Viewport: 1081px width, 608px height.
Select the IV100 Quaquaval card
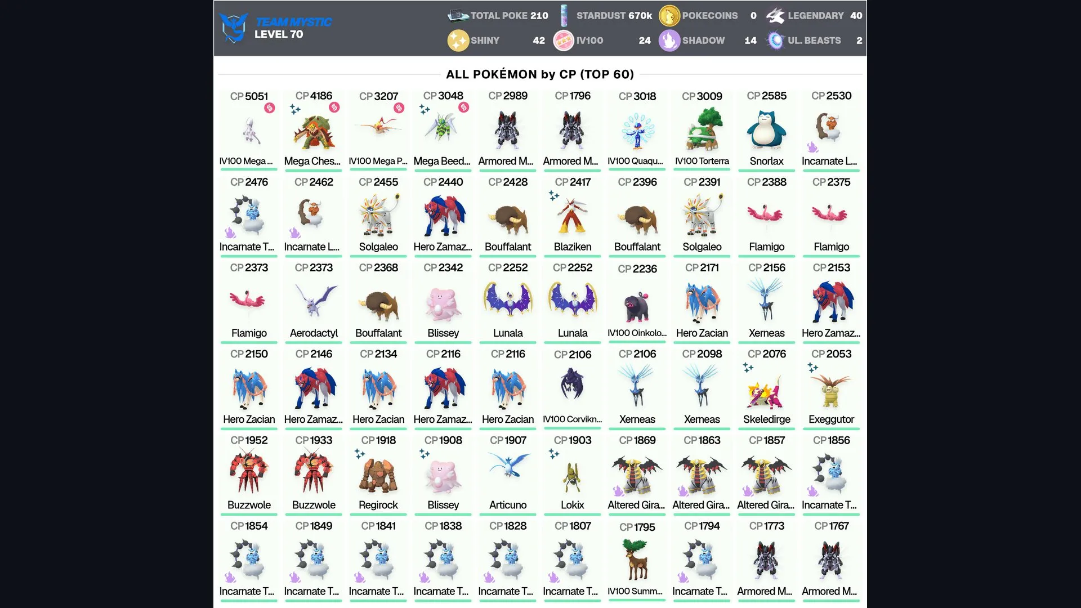pyautogui.click(x=637, y=129)
